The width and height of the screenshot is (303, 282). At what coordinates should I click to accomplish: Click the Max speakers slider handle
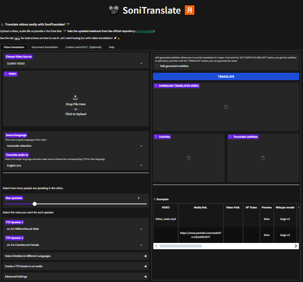pyautogui.click(x=35, y=203)
